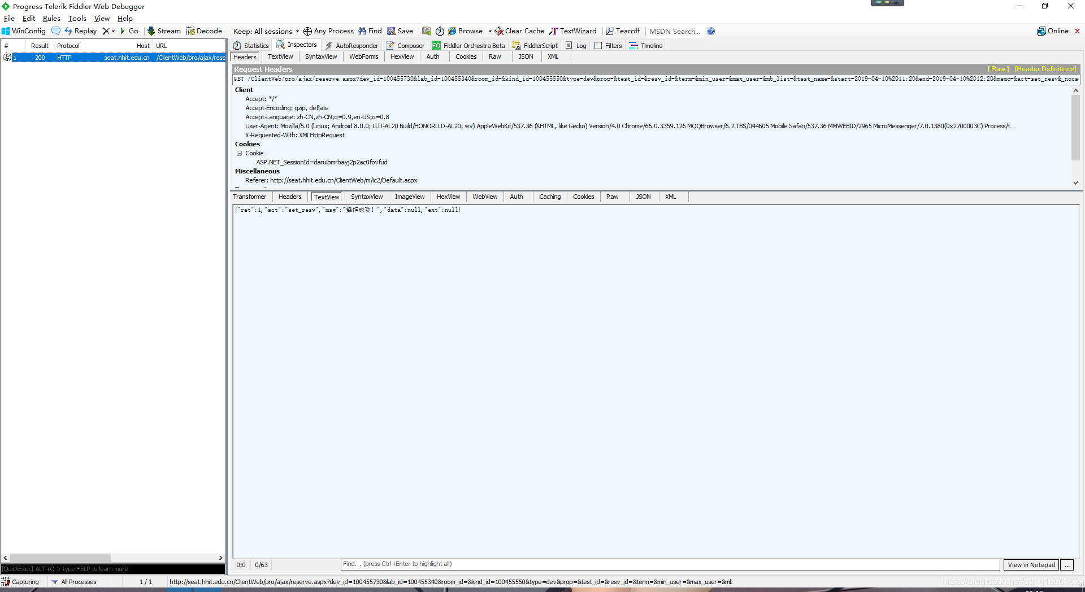Open the help question mark icon

711,31
